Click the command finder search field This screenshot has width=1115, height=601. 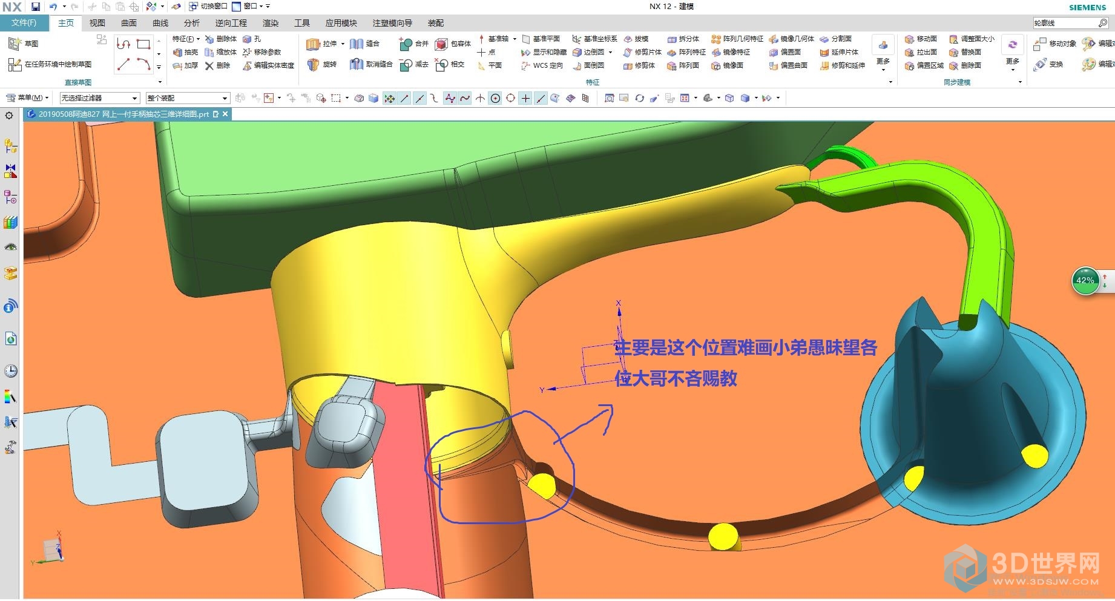coord(1070,23)
